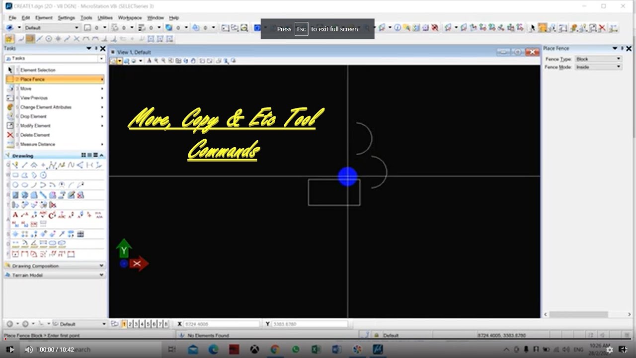The width and height of the screenshot is (636, 358).
Task: Select the Element Selection task
Action: (x=55, y=70)
